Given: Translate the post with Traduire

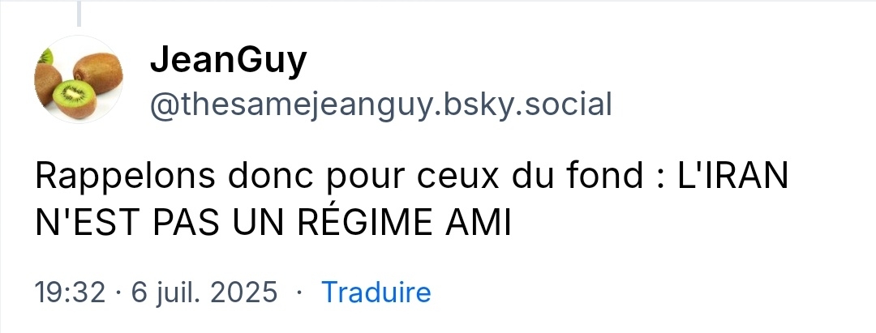Looking at the screenshot, I should [376, 292].
